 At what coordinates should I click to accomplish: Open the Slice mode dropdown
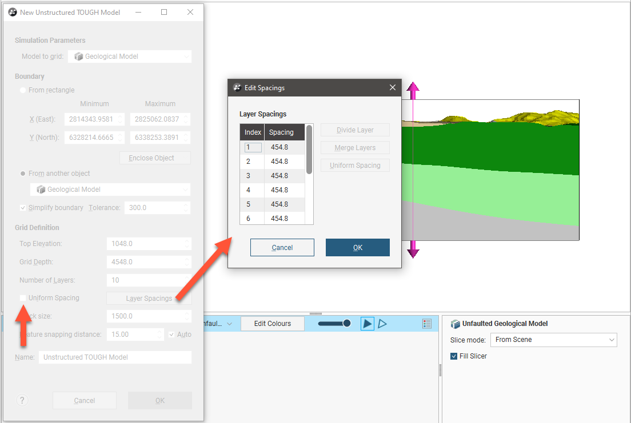pyautogui.click(x=553, y=340)
